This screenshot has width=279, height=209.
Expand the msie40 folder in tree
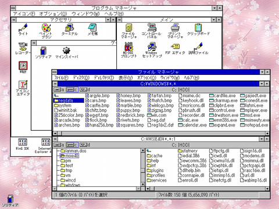coord(69,156)
